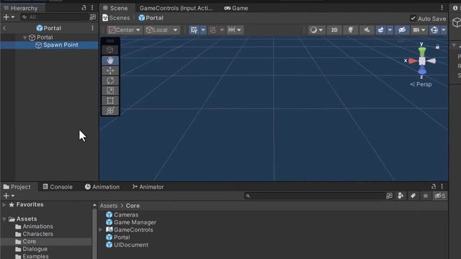Viewport: 461px width, 259px height.
Task: Select the Rotate tool in scene overlay
Action: pos(110,81)
